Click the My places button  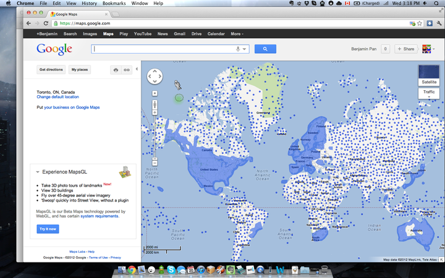click(80, 69)
